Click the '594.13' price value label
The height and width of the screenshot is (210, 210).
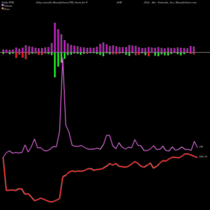coord(203,157)
